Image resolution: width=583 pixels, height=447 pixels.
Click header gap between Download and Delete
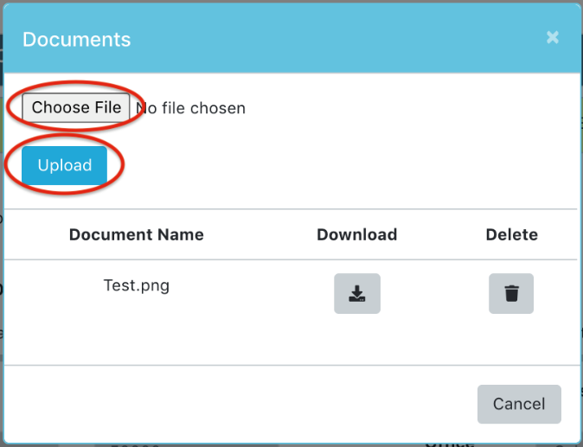(x=441, y=234)
